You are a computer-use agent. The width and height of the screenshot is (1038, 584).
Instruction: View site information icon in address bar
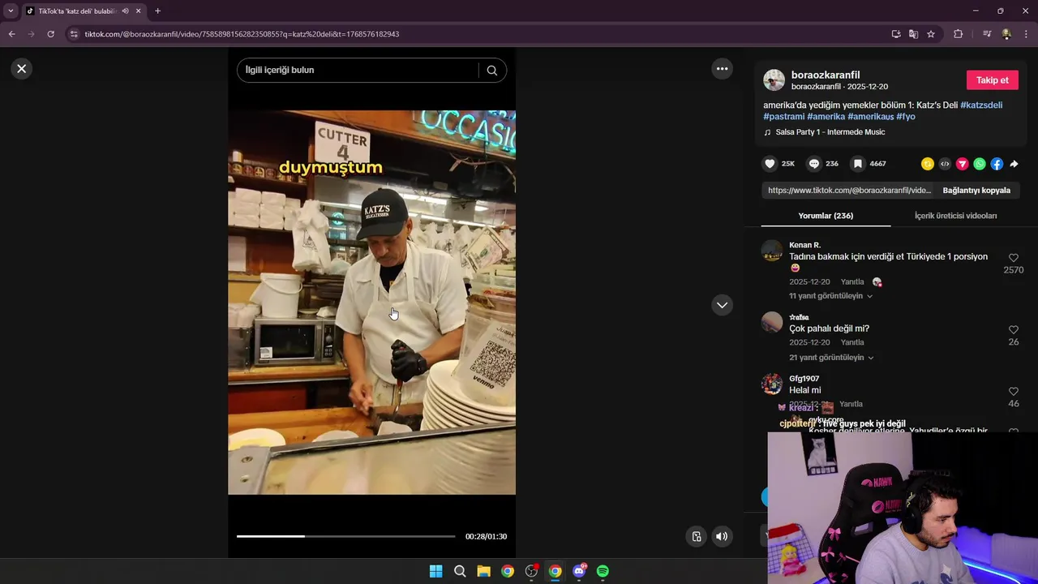74,34
